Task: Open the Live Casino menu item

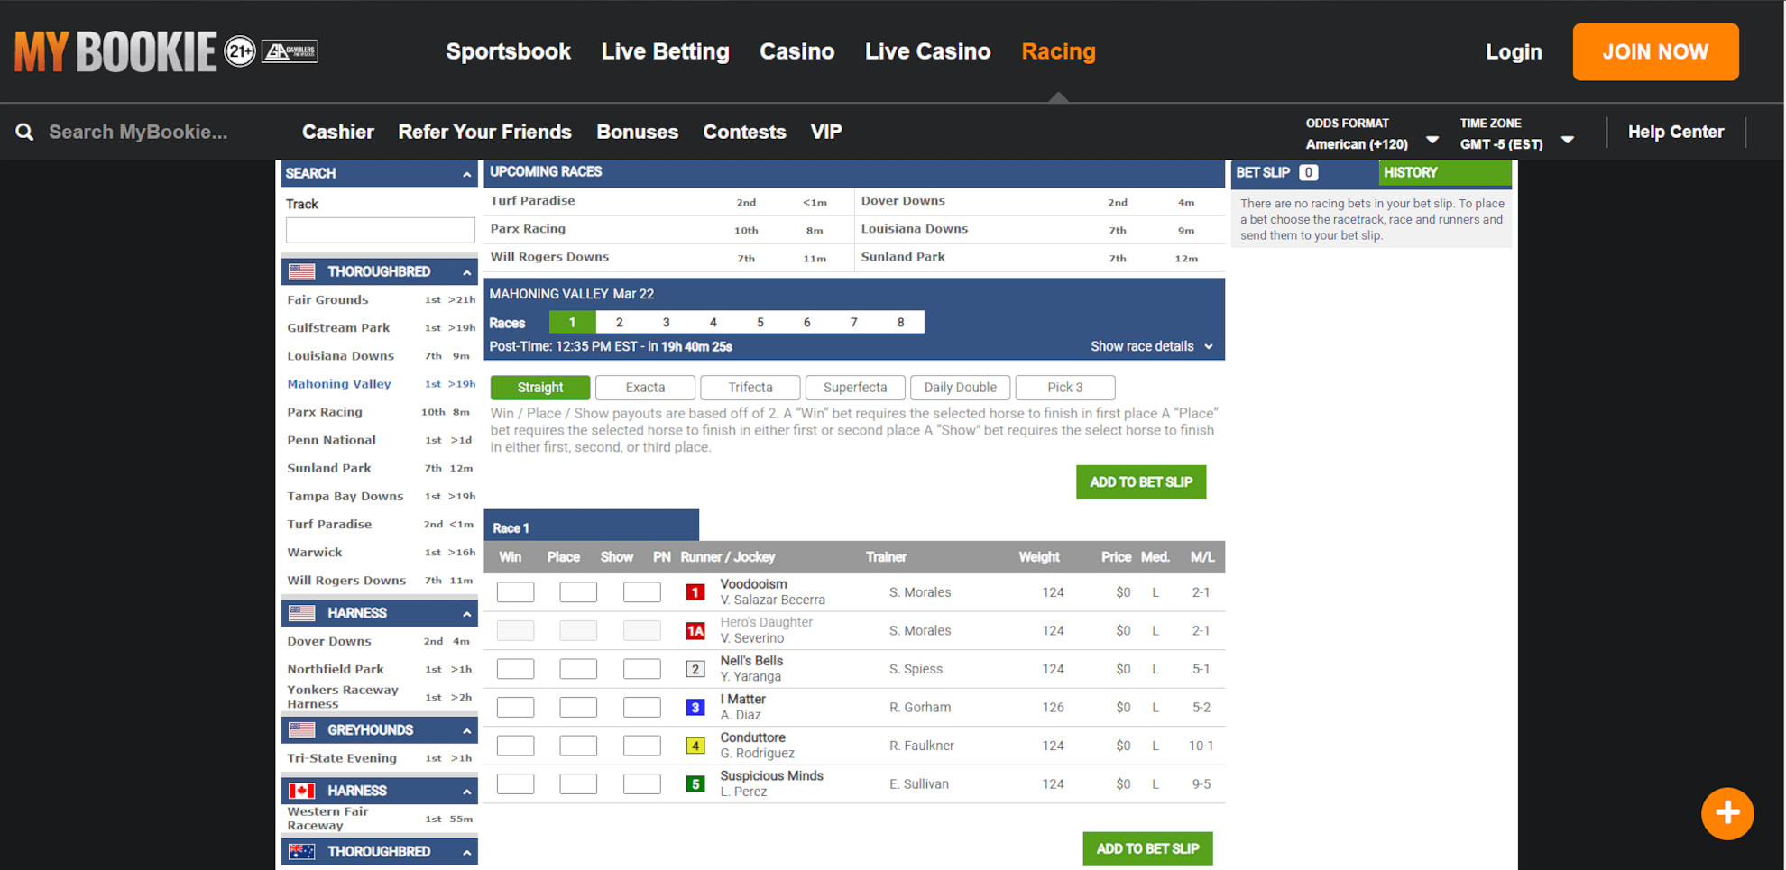Action: (927, 51)
